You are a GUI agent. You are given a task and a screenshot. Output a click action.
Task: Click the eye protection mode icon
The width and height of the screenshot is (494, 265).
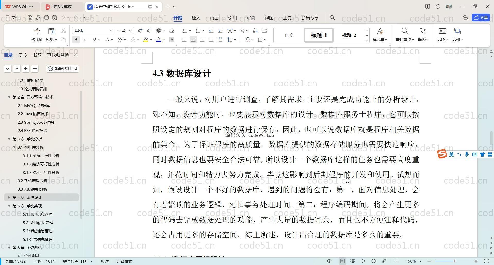click(x=329, y=261)
